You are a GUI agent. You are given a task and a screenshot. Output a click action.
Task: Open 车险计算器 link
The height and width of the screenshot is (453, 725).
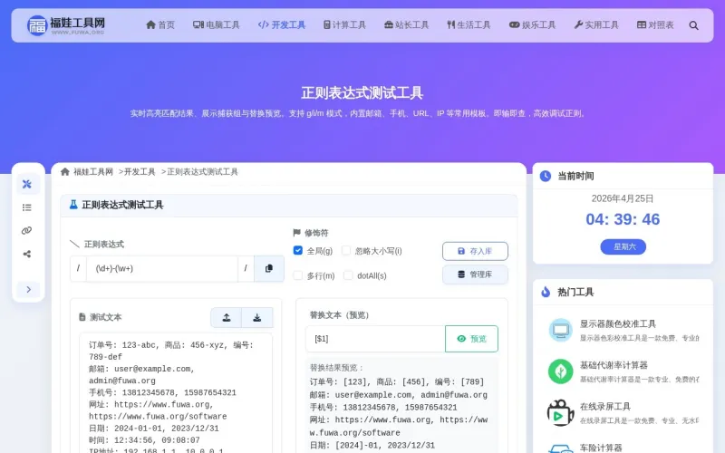pyautogui.click(x=601, y=448)
